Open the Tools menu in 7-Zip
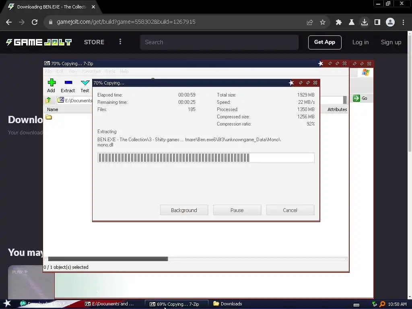This screenshot has height=309, width=412. point(110,72)
